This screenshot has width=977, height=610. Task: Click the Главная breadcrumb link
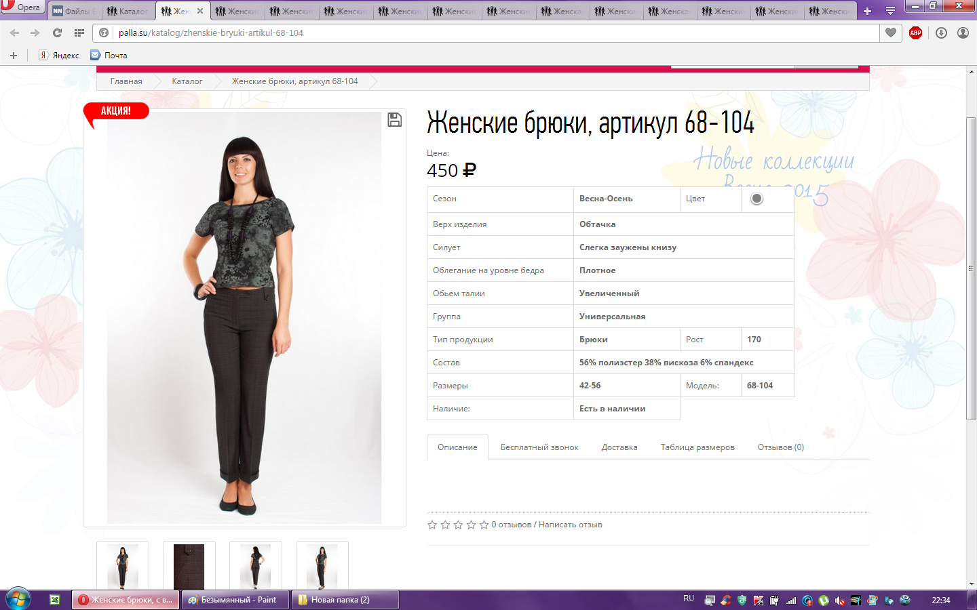(x=126, y=81)
